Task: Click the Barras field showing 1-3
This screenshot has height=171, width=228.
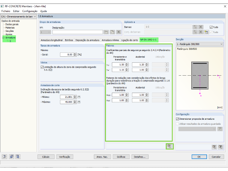Action: coord(168,27)
